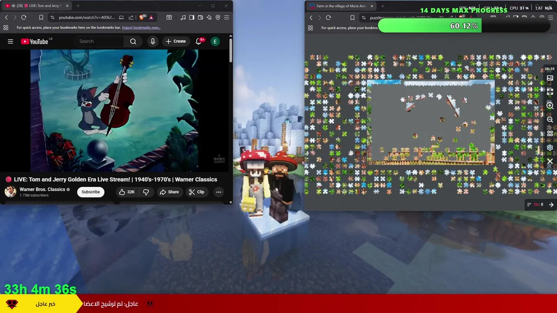
Task: Click Import bookmarks now link
Action: pyautogui.click(x=141, y=27)
